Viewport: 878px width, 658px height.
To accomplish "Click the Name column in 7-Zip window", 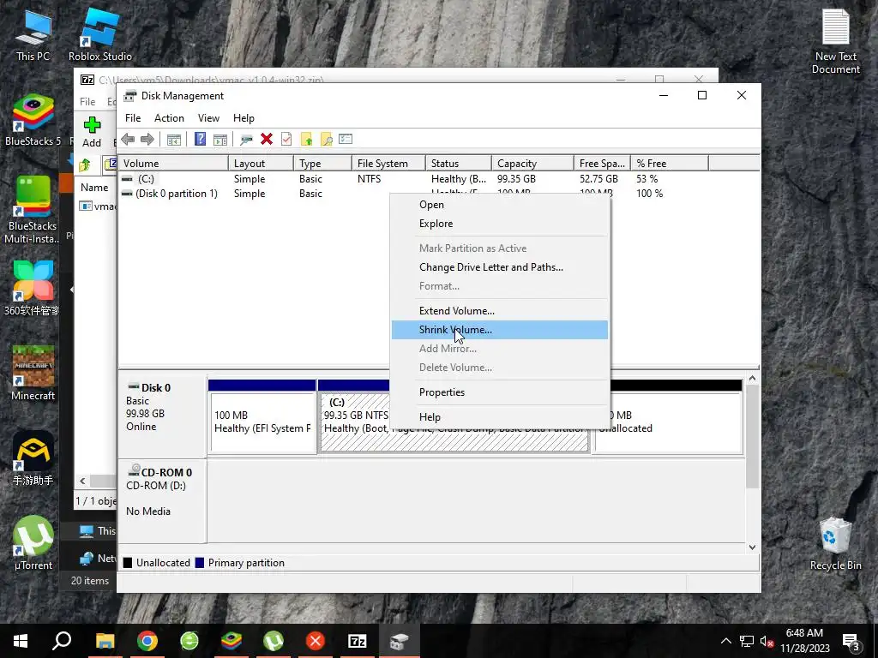I will pyautogui.click(x=94, y=188).
